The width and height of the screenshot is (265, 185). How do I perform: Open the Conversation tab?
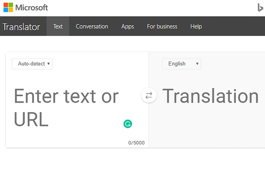92,26
